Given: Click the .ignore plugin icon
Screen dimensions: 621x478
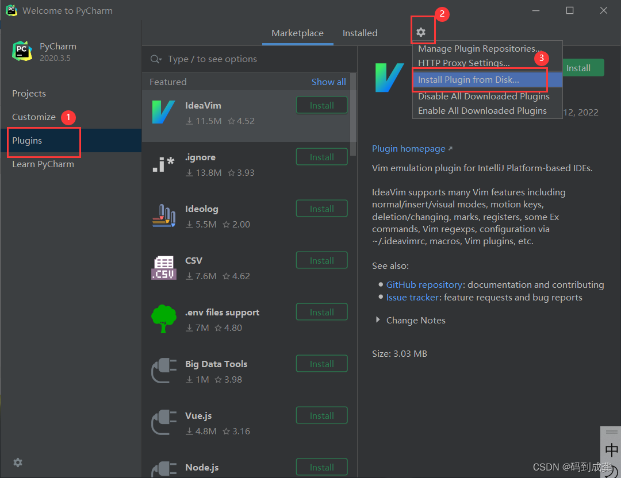Looking at the screenshot, I should pyautogui.click(x=163, y=164).
